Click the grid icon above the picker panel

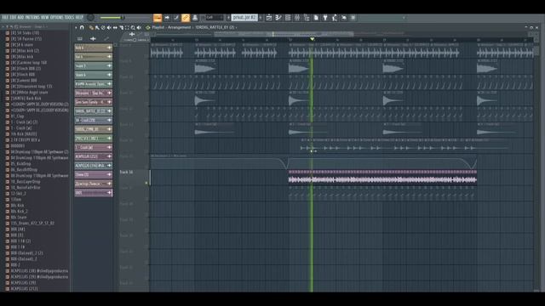pyautogui.click(x=80, y=39)
